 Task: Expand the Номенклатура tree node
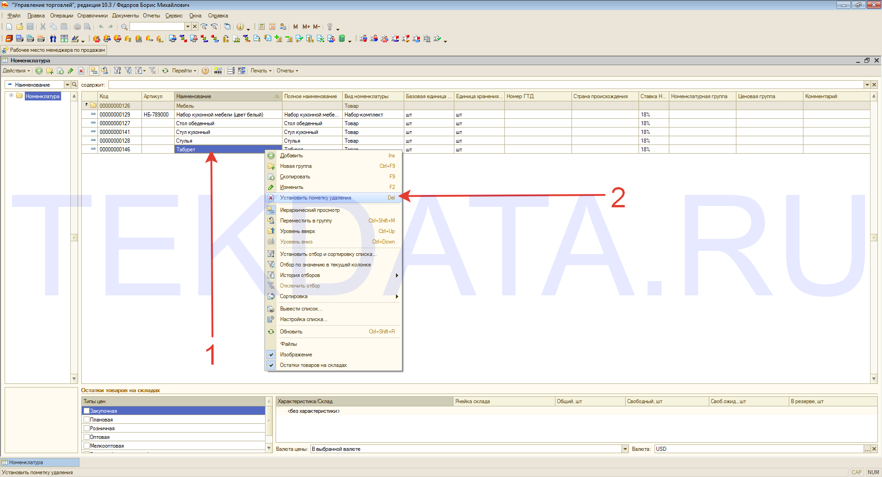11,96
